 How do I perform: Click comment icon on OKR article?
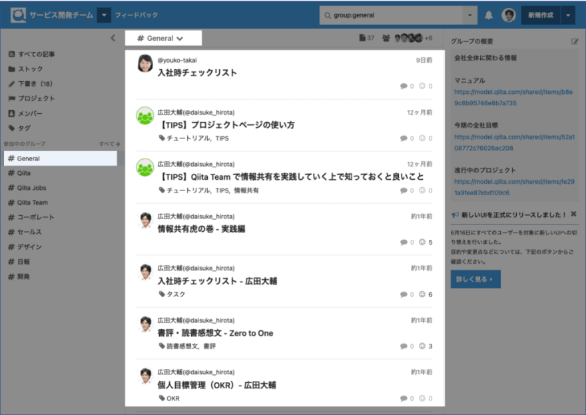404,398
